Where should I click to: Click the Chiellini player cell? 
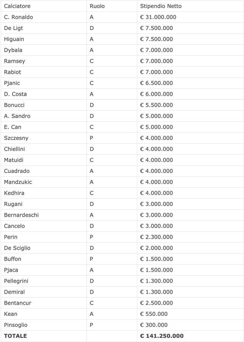14,149
